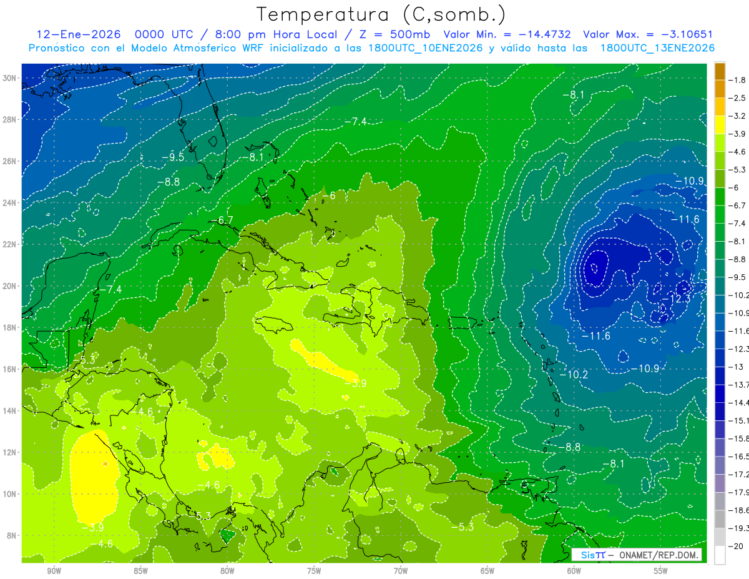Click the orange swatch between -1.8 and -2.5

pos(720,89)
